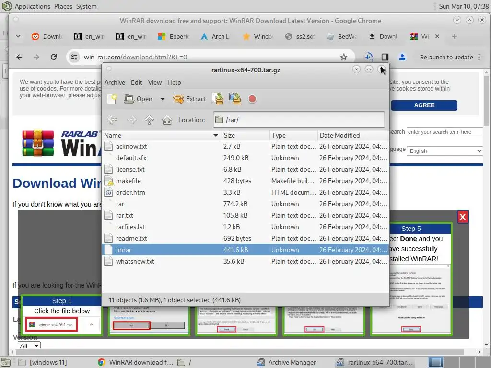Select the rar.txt file

pyautogui.click(x=245, y=215)
